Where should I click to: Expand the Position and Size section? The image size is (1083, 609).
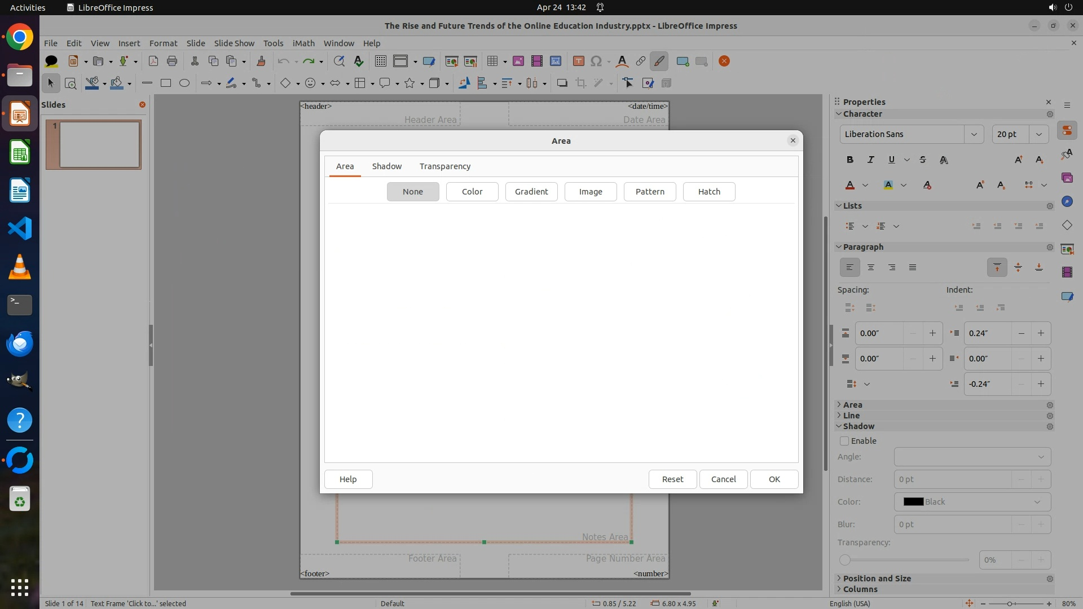(x=877, y=579)
